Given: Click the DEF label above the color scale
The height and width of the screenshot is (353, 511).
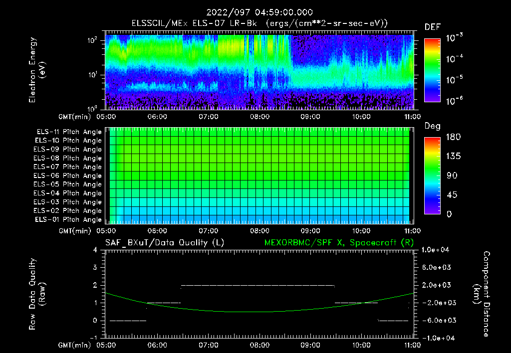Looking at the screenshot, I should tap(432, 27).
